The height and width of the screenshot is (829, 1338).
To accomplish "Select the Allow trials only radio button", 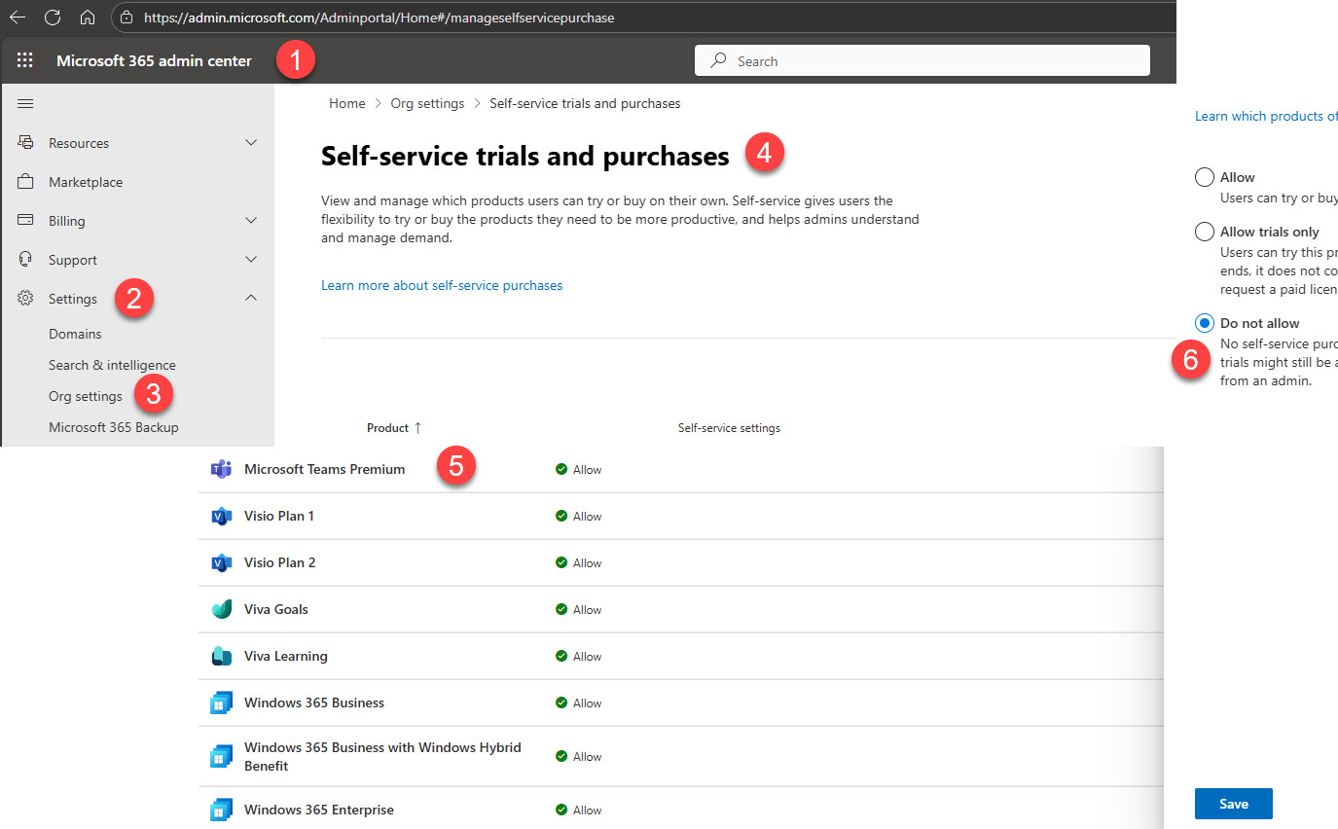I will (1205, 232).
